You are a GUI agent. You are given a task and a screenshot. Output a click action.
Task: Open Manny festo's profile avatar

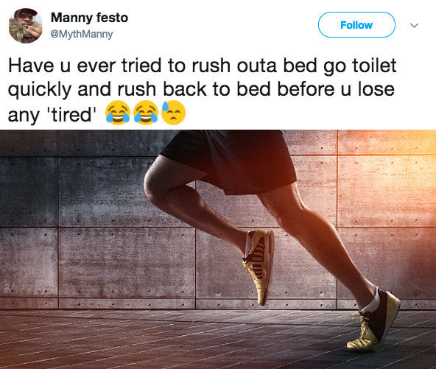[26, 26]
